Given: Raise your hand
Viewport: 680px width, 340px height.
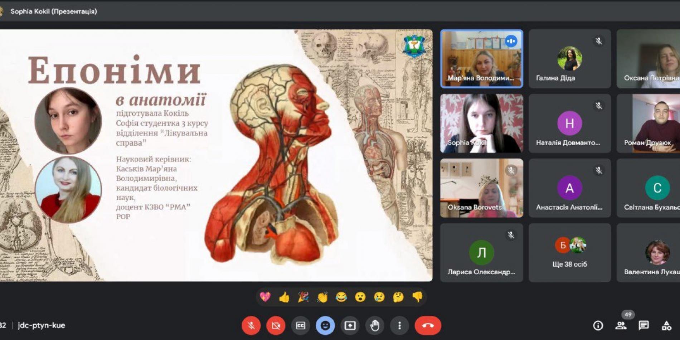Looking at the screenshot, I should tap(374, 325).
